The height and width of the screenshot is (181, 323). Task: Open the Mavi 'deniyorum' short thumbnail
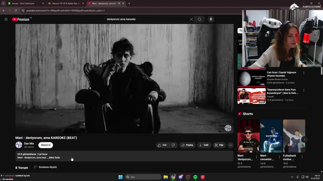[x=248, y=136]
